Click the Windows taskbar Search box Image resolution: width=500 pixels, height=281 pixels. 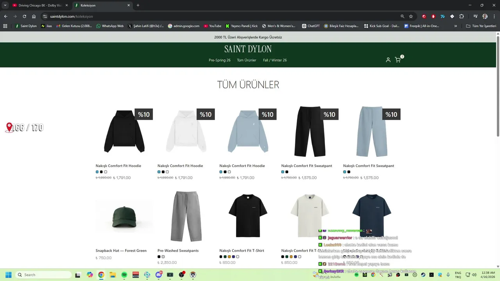[43, 275]
